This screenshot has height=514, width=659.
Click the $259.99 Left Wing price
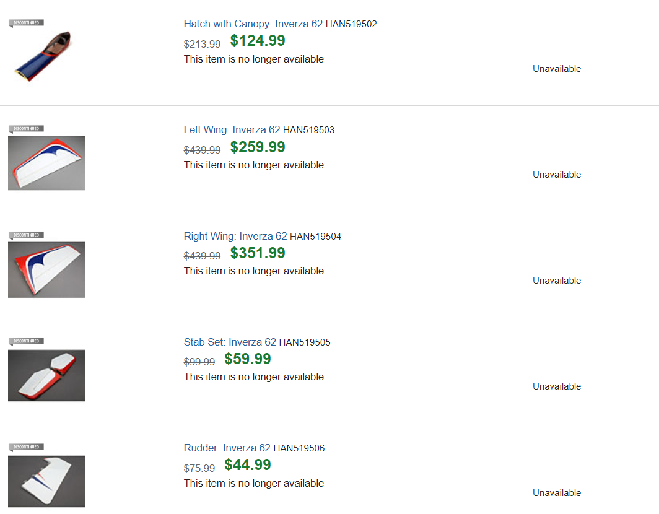[258, 147]
